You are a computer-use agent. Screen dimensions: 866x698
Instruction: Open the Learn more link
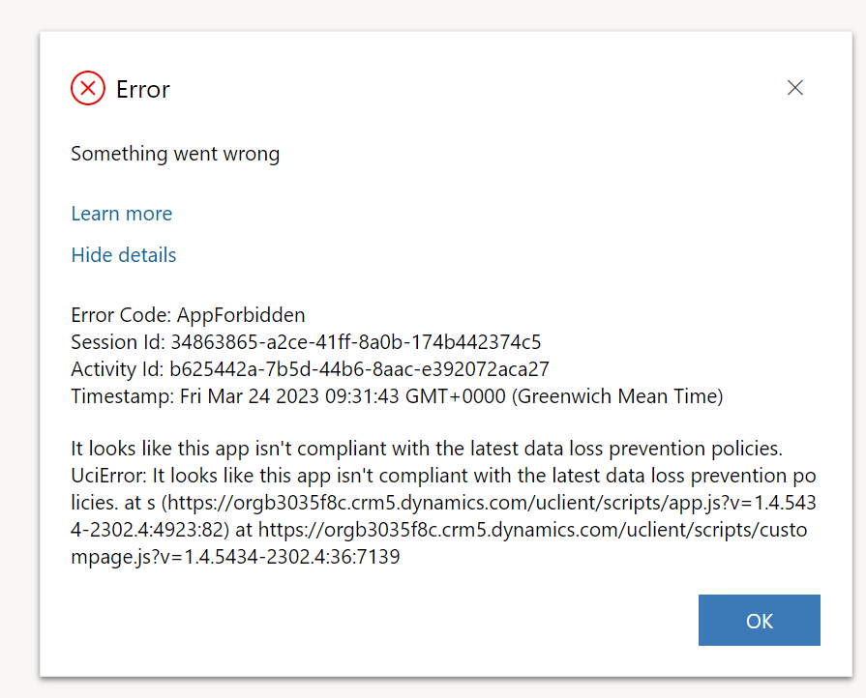click(121, 213)
